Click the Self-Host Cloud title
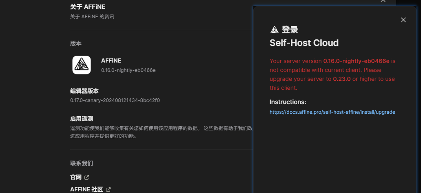Image resolution: width=421 pixels, height=193 pixels. coord(304,43)
